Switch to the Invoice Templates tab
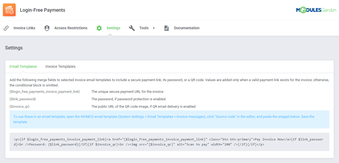 click(x=61, y=66)
